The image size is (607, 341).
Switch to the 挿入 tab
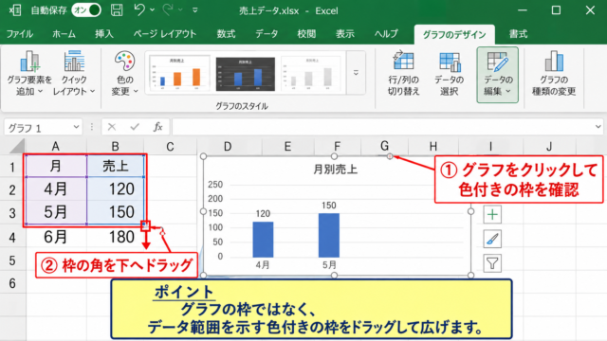pos(104,34)
